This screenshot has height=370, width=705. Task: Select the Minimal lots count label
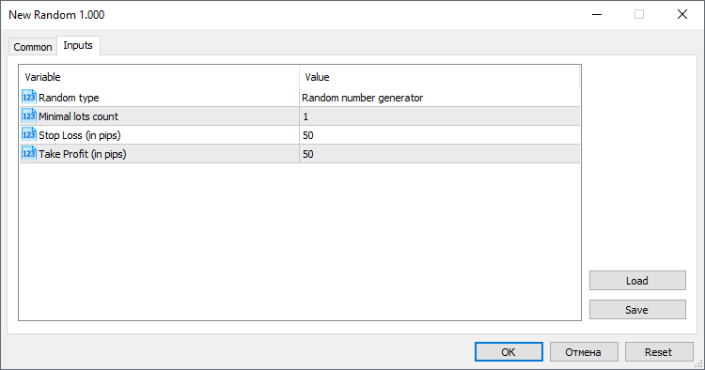click(x=78, y=116)
